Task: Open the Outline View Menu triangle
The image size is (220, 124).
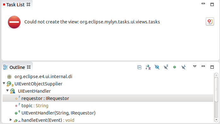Action: (195, 66)
